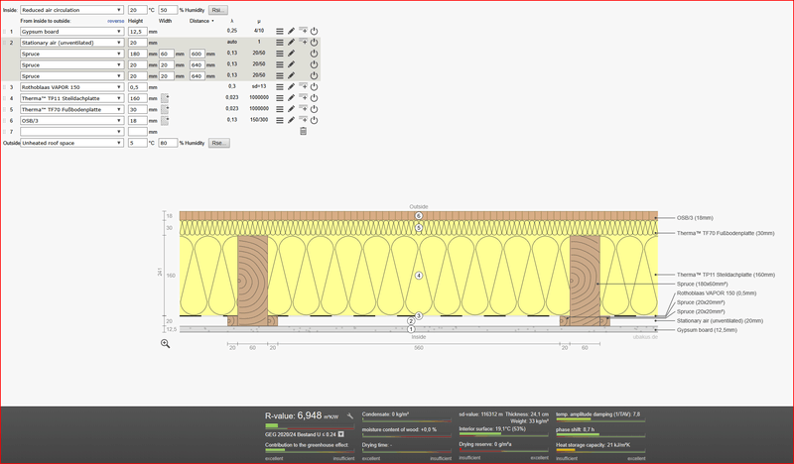
Task: Click the wrench icon beside the R-value
Action: [x=350, y=418]
